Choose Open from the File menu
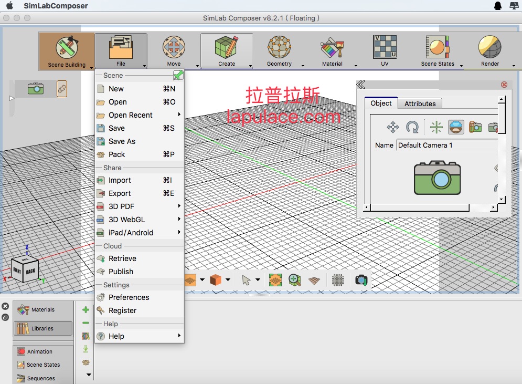The width and height of the screenshot is (522, 384). coord(140,102)
